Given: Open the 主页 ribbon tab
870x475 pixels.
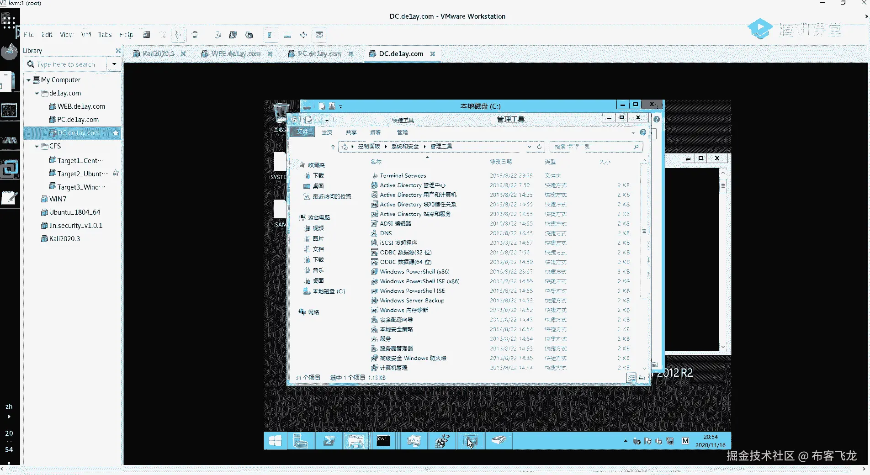Looking at the screenshot, I should coord(327,132).
